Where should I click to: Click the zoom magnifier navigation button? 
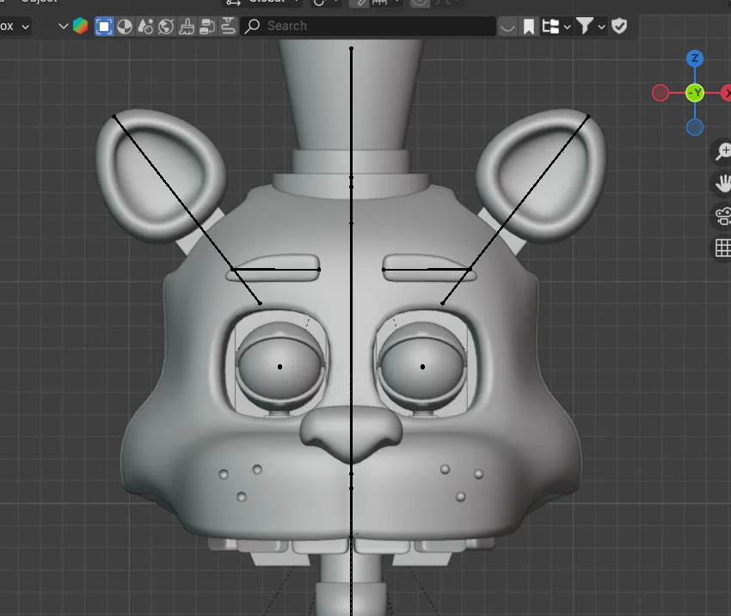[x=723, y=151]
